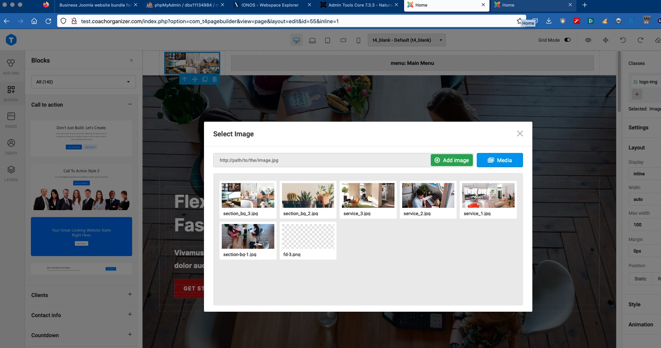Choose the section_bg_2.jpg image
Image resolution: width=661 pixels, height=348 pixels.
308,200
